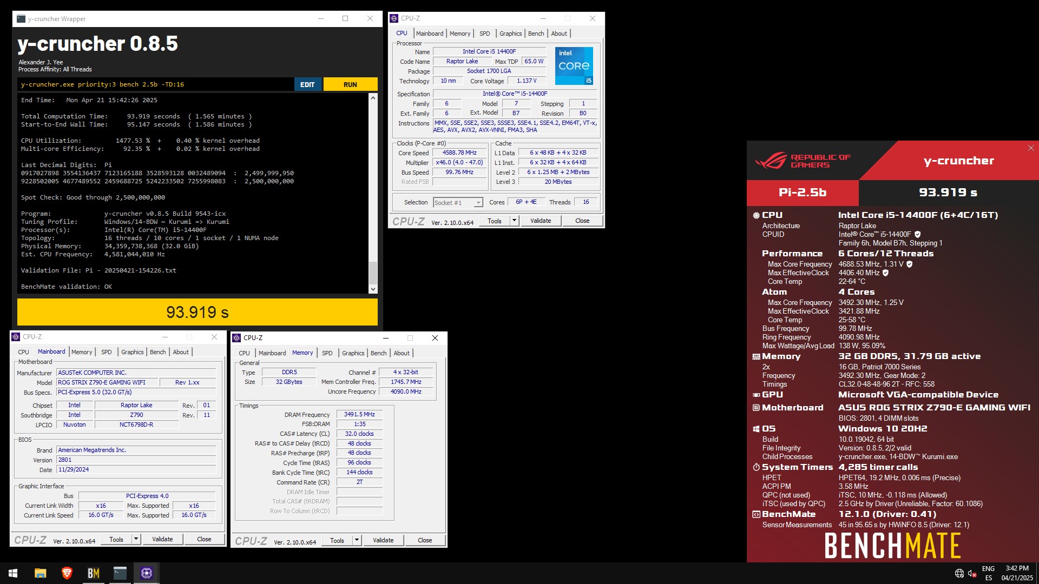Launch Brave browser from taskbar

(67, 573)
